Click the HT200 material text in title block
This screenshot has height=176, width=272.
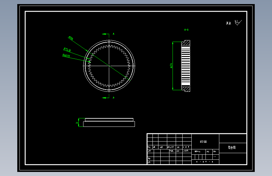point(203,142)
